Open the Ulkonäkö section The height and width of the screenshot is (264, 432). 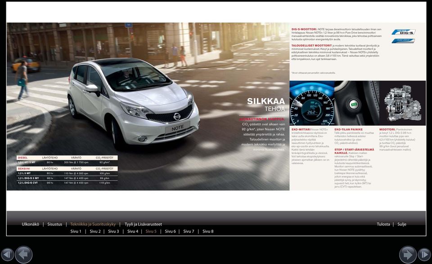(30, 224)
